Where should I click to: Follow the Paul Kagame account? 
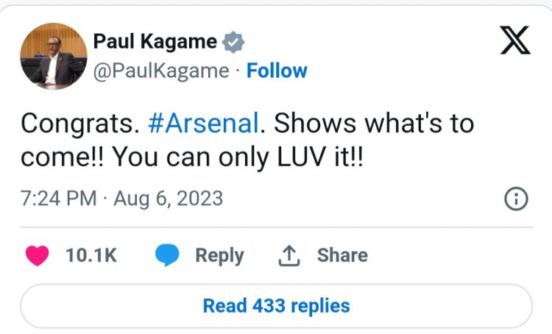tap(277, 71)
